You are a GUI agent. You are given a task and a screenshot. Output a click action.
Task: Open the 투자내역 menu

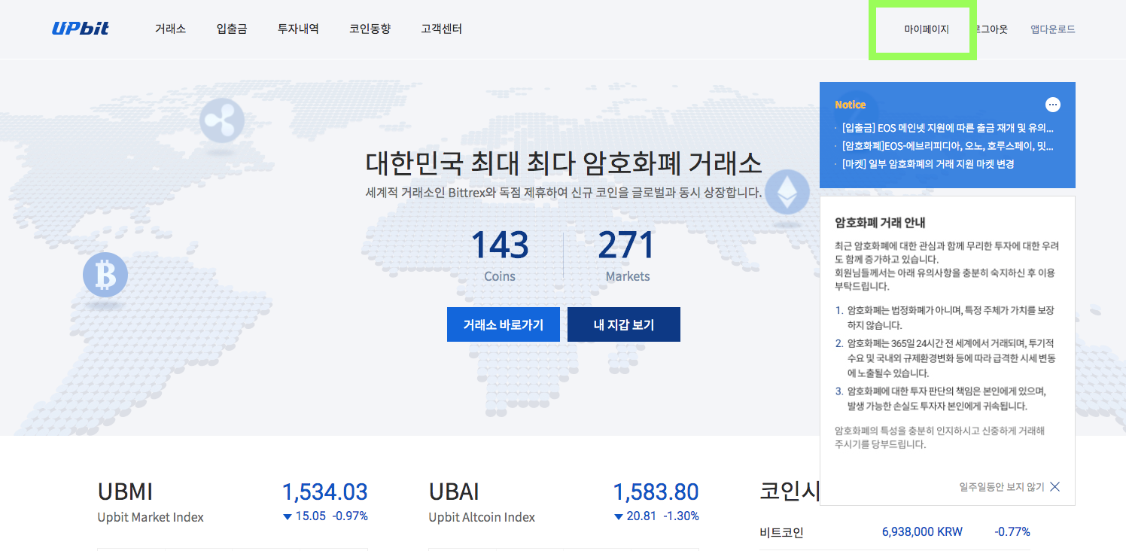tap(298, 29)
